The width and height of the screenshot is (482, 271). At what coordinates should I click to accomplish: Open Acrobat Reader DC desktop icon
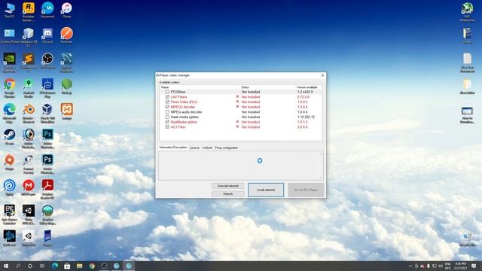(47, 190)
